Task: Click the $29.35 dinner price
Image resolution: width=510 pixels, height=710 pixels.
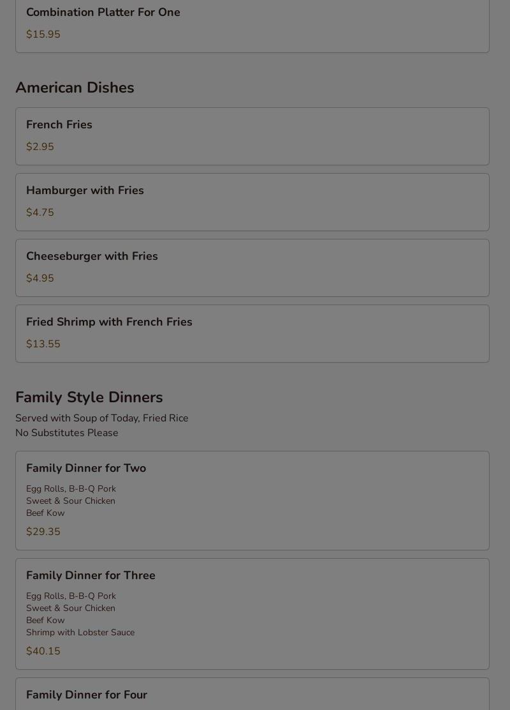Action: 43,532
